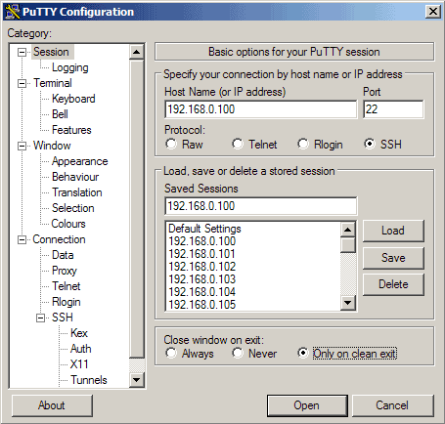Open the Proxy settings
Image resolution: width=445 pixels, height=424 pixels.
tap(65, 271)
